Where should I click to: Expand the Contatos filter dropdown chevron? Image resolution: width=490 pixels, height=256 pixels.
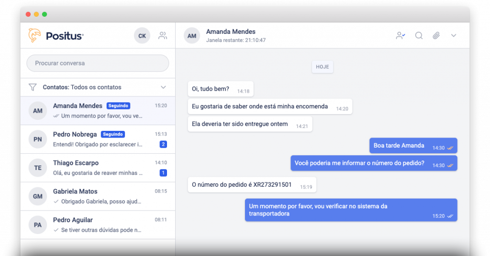(163, 87)
